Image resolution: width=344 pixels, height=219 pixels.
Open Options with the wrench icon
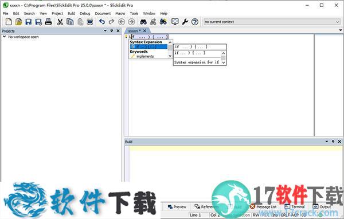coord(185,22)
